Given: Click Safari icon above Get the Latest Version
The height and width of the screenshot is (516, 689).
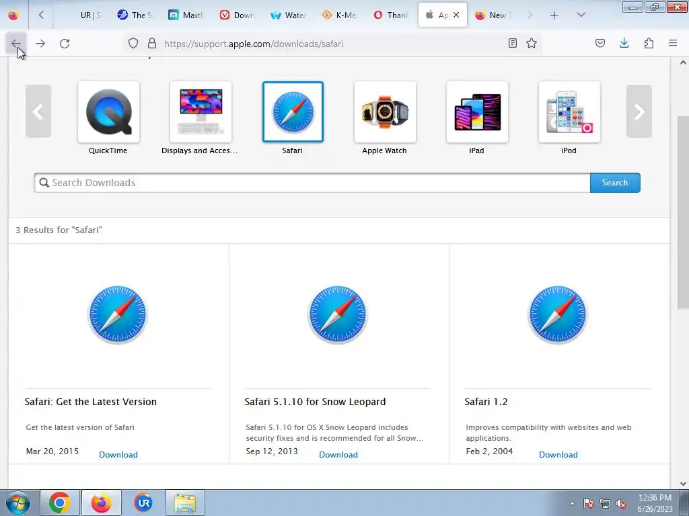Looking at the screenshot, I should [117, 314].
